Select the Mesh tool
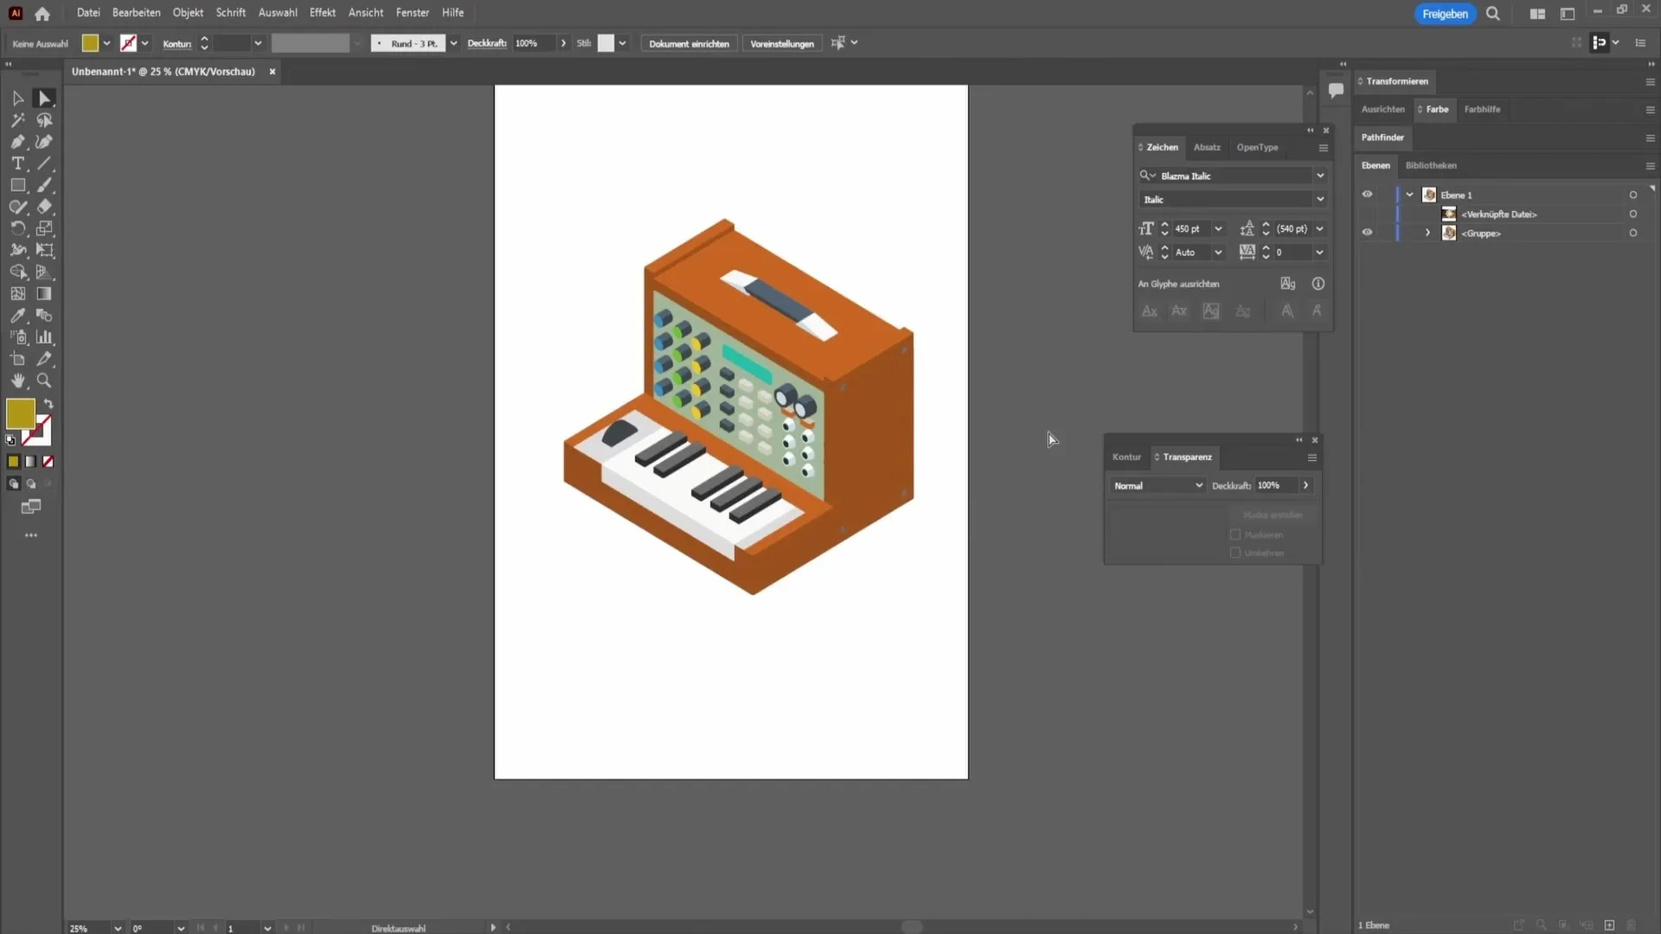Screen dimensions: 1661x934 [17, 294]
